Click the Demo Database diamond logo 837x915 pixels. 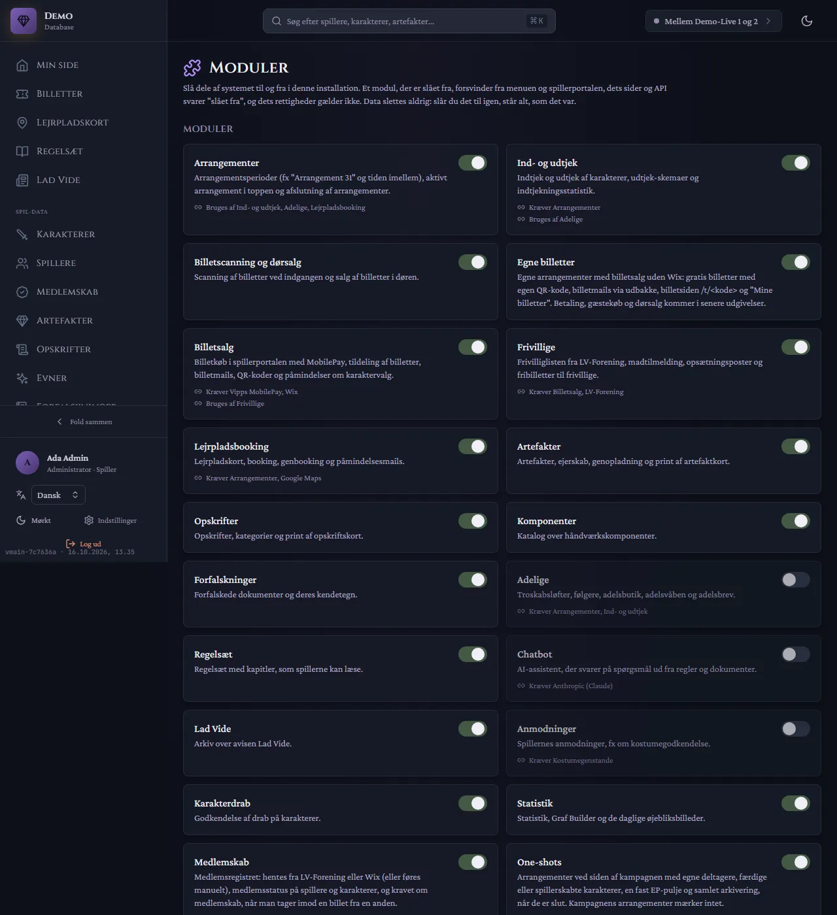tap(24, 21)
